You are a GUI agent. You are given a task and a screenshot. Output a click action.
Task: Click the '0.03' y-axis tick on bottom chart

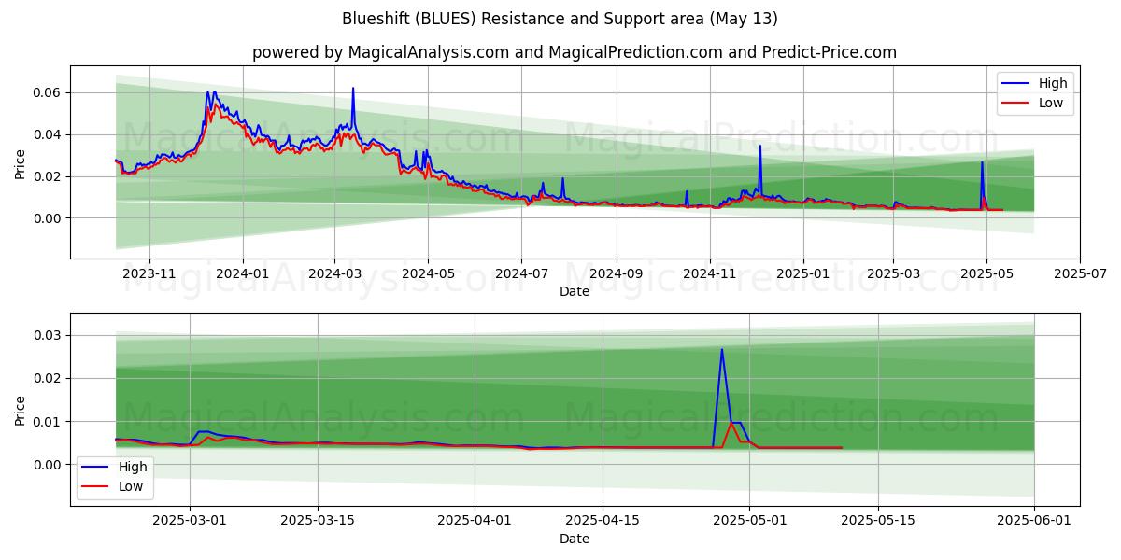[49, 335]
